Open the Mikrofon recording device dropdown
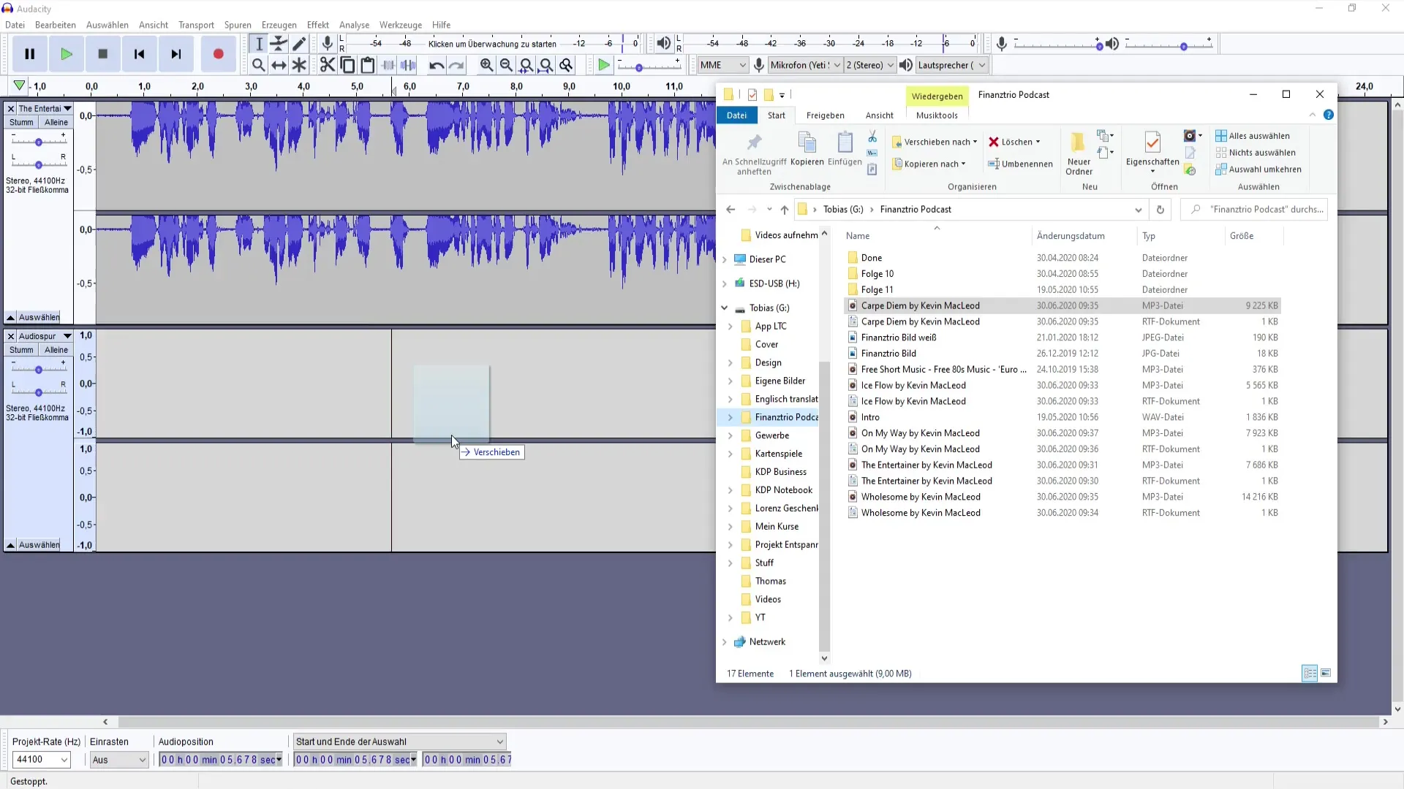The width and height of the screenshot is (1404, 789). pos(805,65)
